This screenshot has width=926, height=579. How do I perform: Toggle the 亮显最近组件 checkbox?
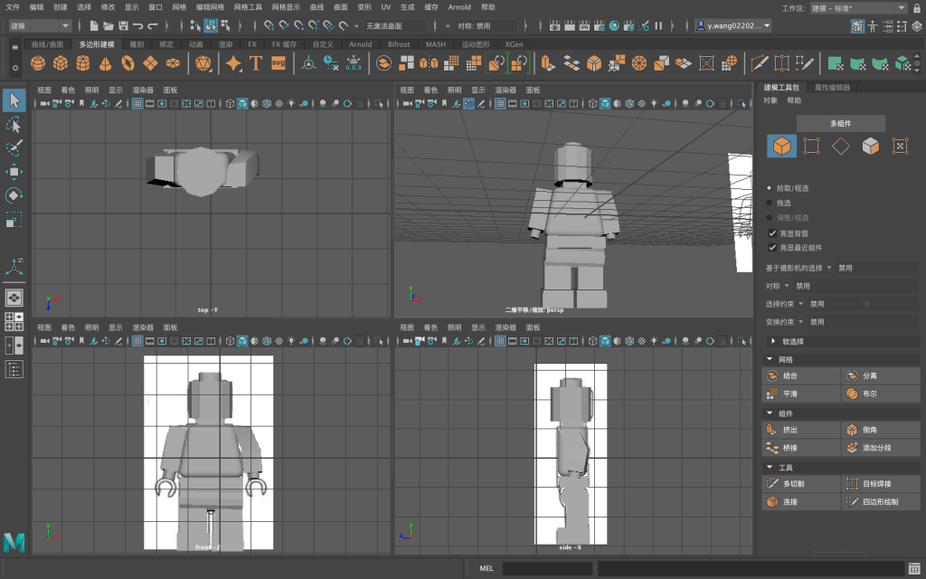(772, 248)
